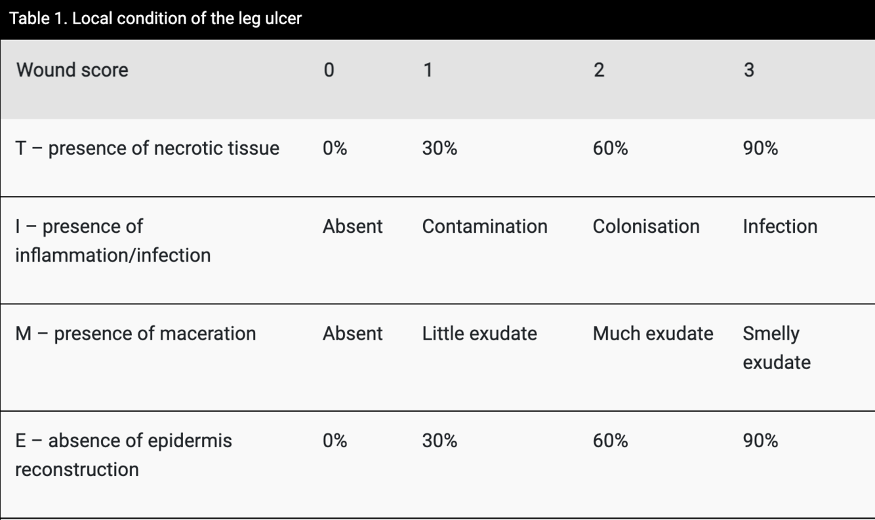Select the "Wound score" header cell

click(72, 70)
